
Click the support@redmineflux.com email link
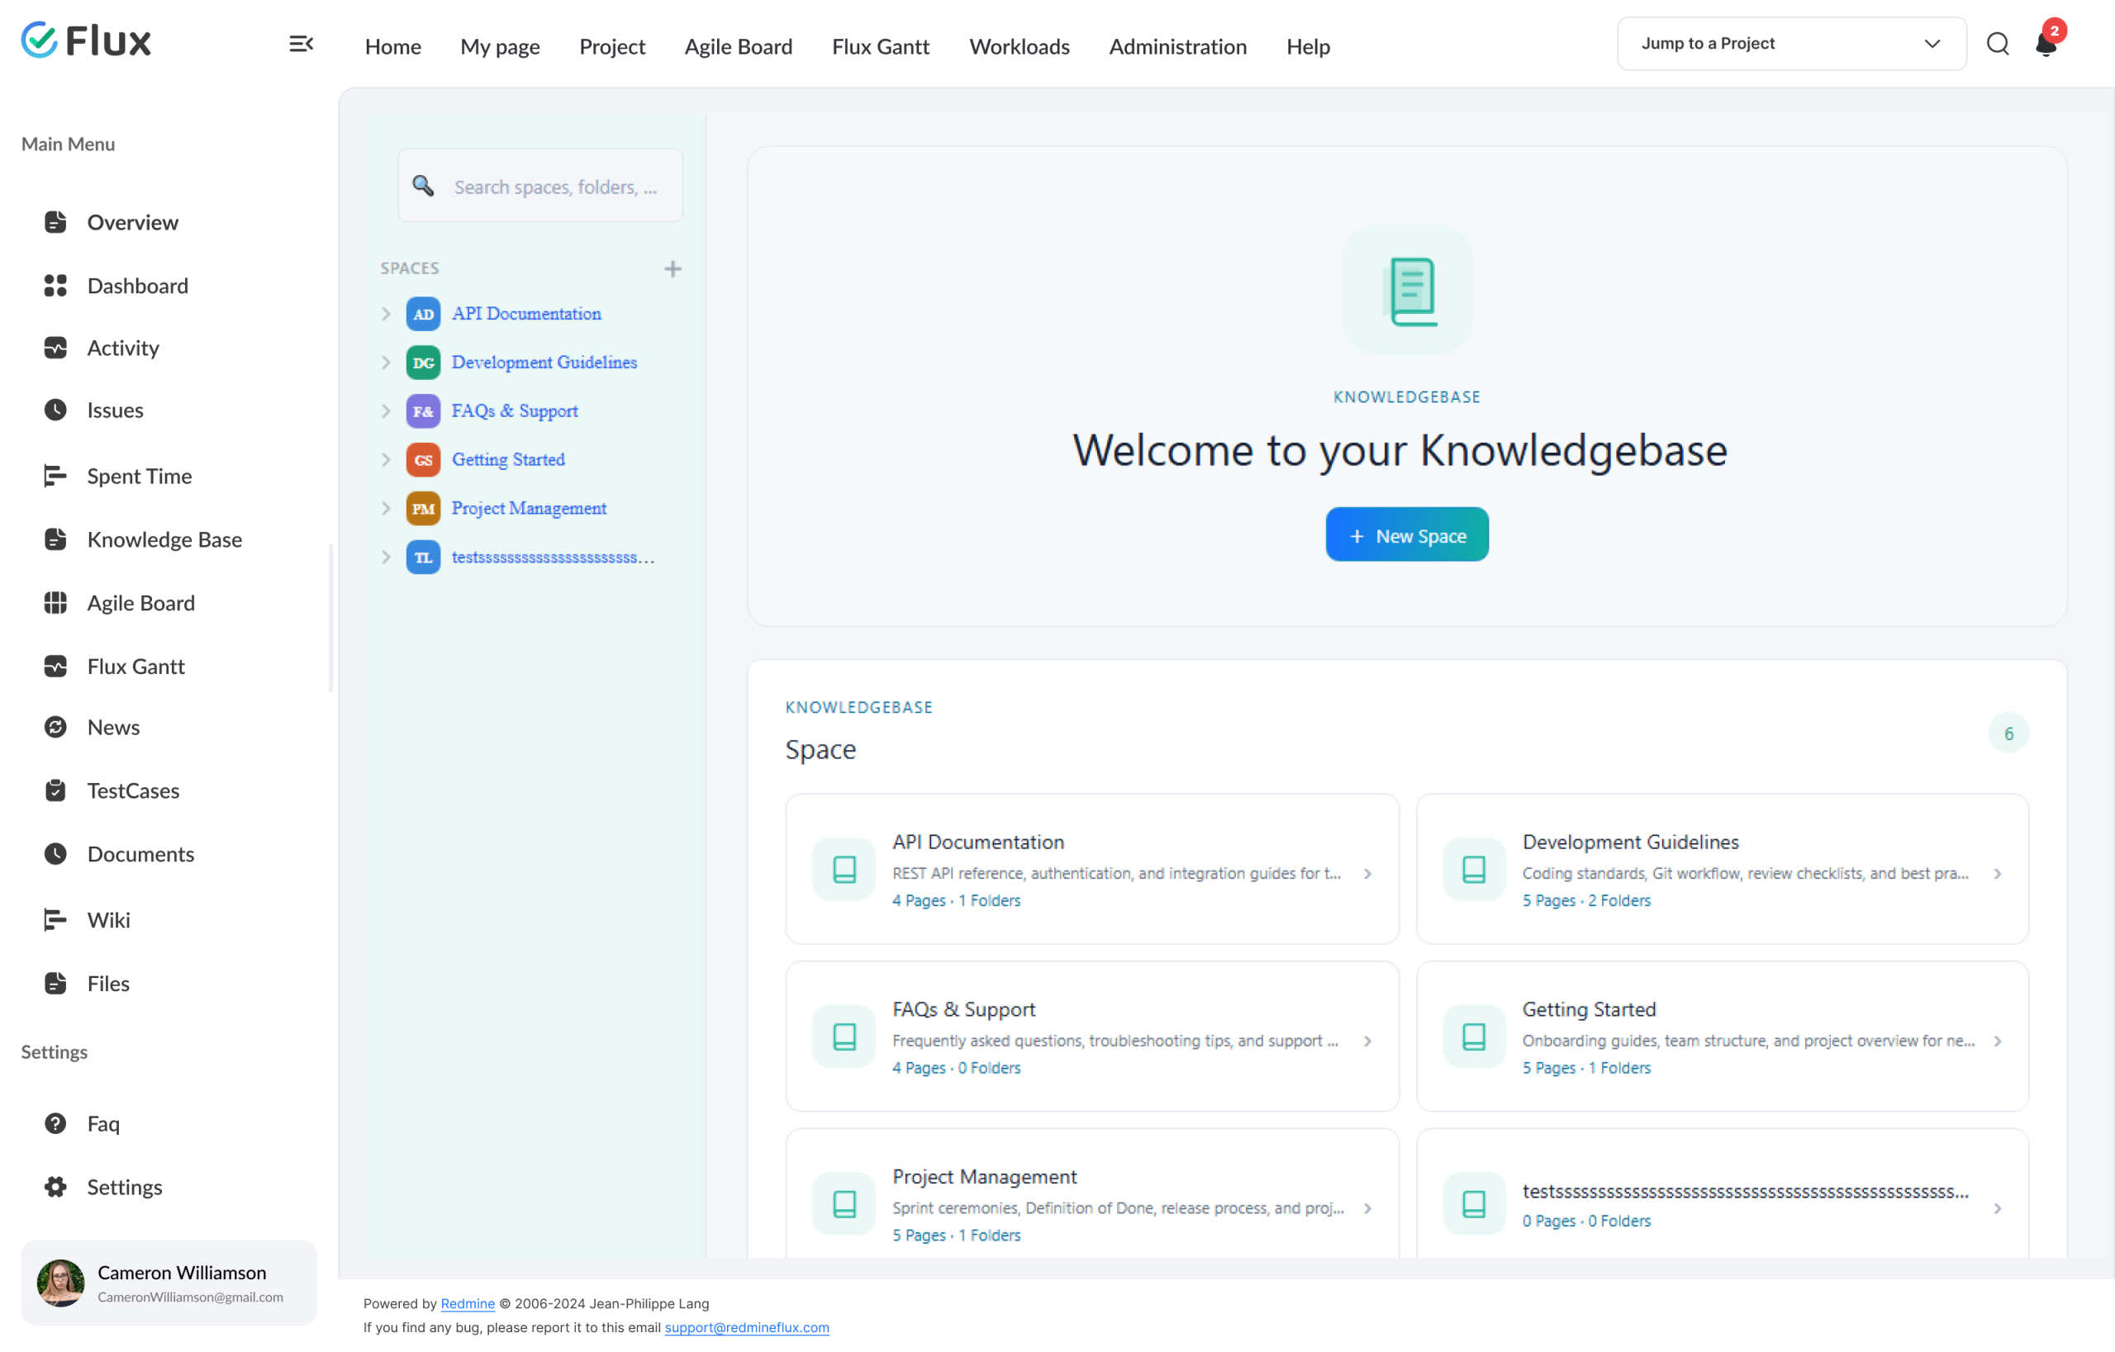747,1327
